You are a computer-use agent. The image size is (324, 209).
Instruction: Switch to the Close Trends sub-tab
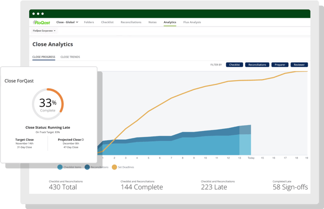pos(70,57)
